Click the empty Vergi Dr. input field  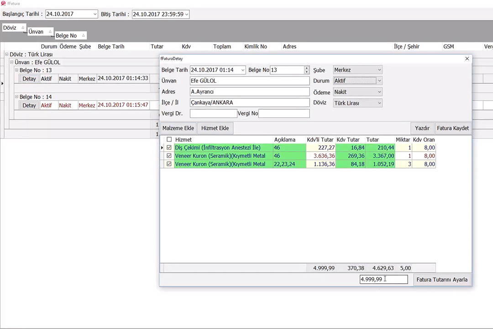(x=214, y=113)
